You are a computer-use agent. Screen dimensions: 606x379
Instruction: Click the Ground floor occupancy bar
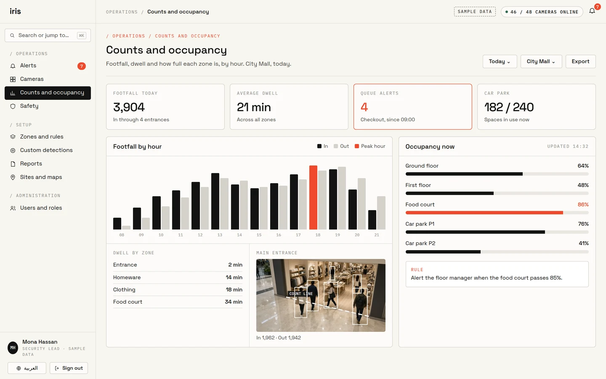pyautogui.click(x=497, y=174)
